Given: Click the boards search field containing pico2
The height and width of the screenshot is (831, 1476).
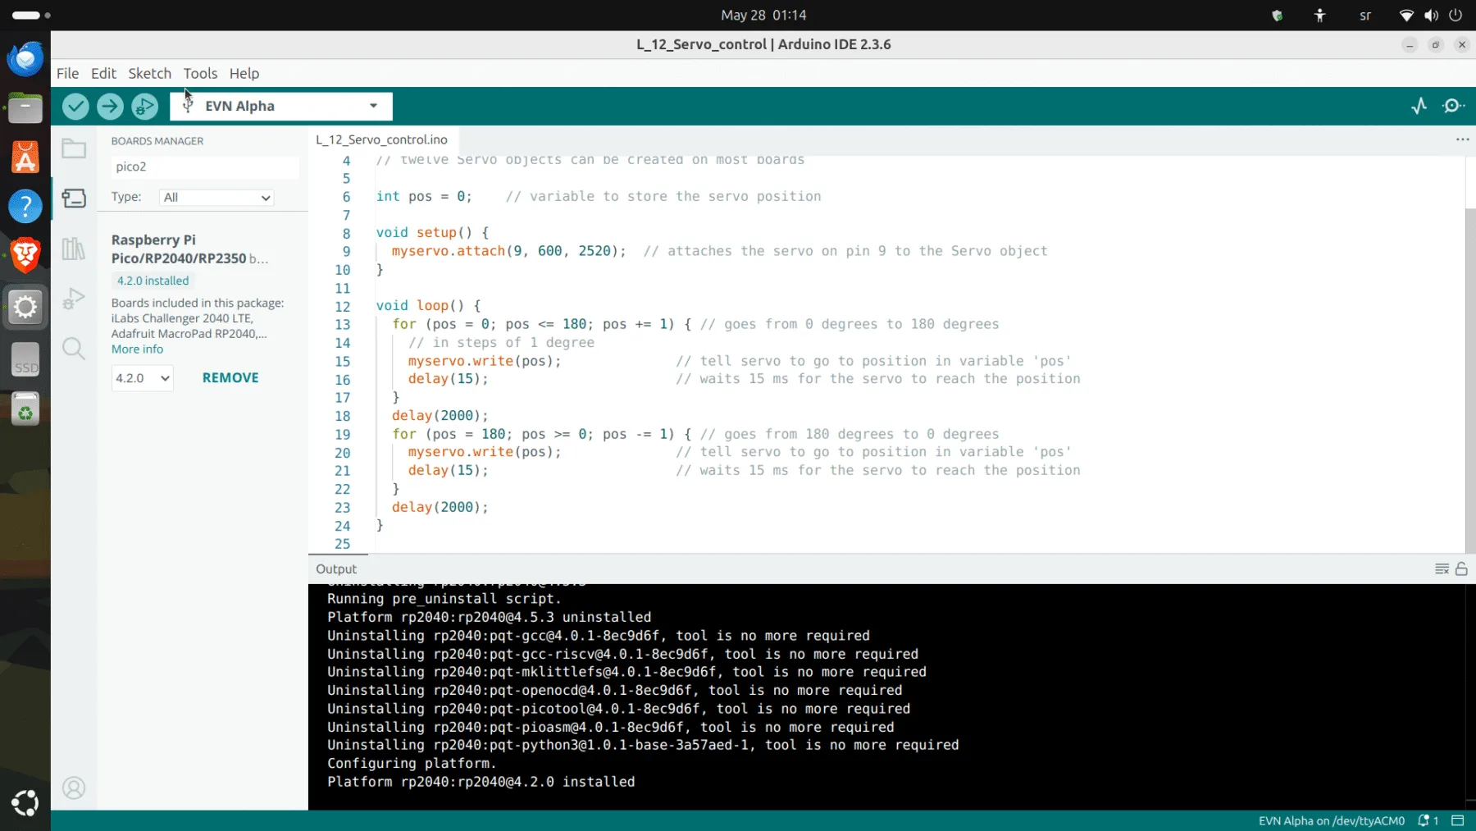Looking at the screenshot, I should click(x=205, y=167).
